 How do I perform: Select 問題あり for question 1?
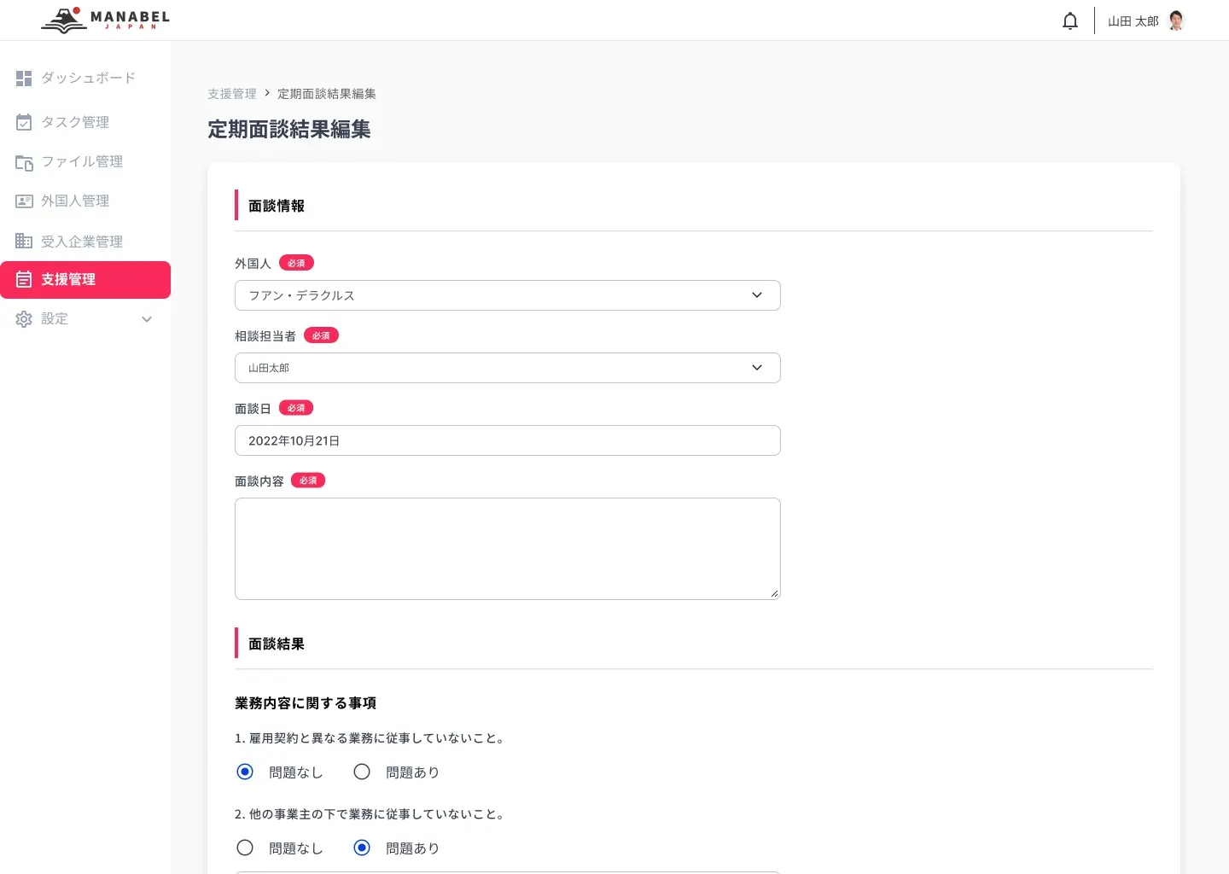pos(362,772)
